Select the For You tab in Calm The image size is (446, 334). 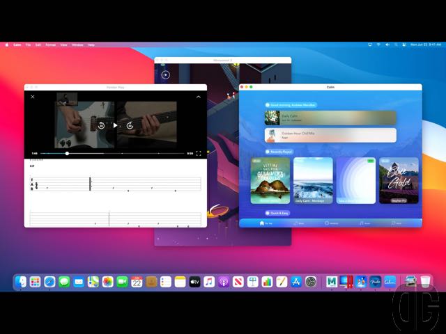pyautogui.click(x=266, y=223)
